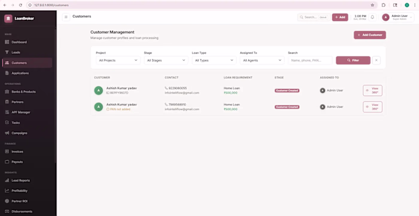The width and height of the screenshot is (419, 216).
Task: Click phone number 7989568910
Action: tap(177, 105)
